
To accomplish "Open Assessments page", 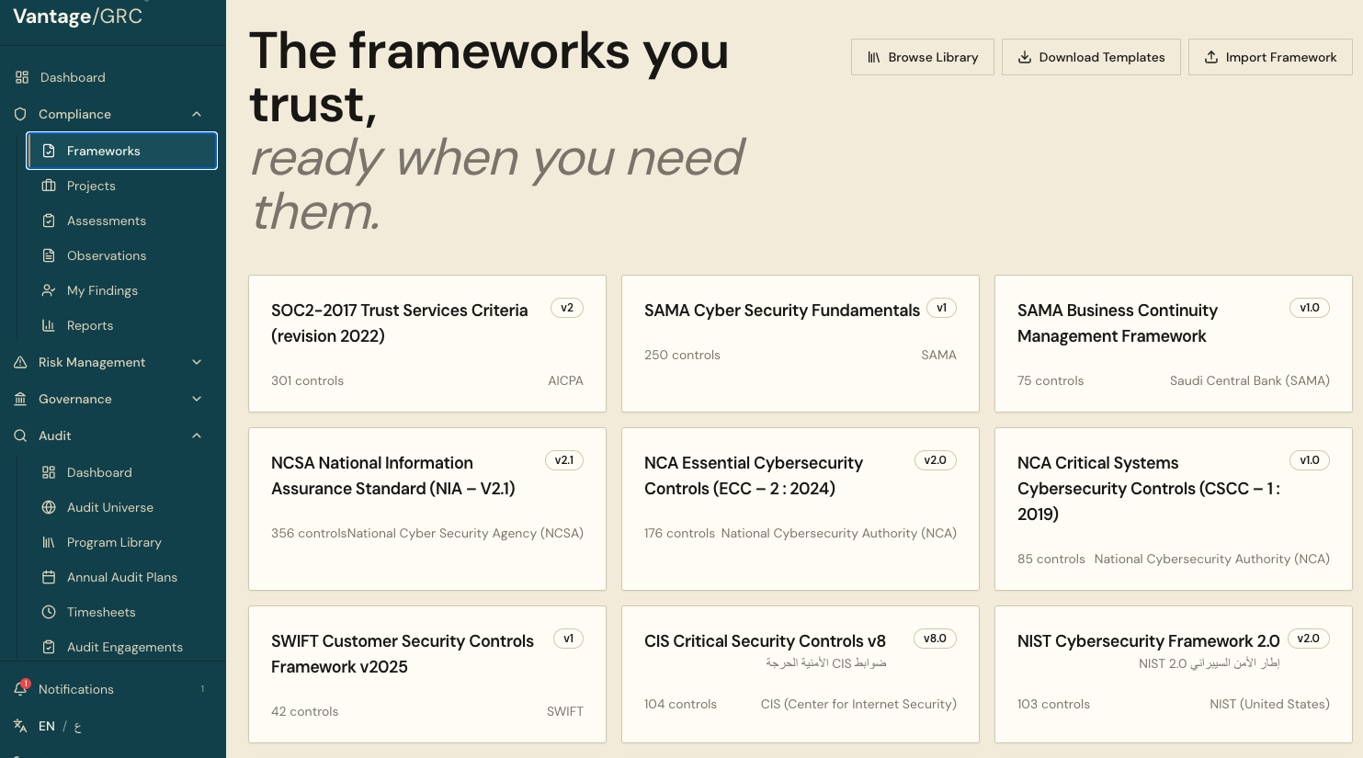I will [x=122, y=221].
